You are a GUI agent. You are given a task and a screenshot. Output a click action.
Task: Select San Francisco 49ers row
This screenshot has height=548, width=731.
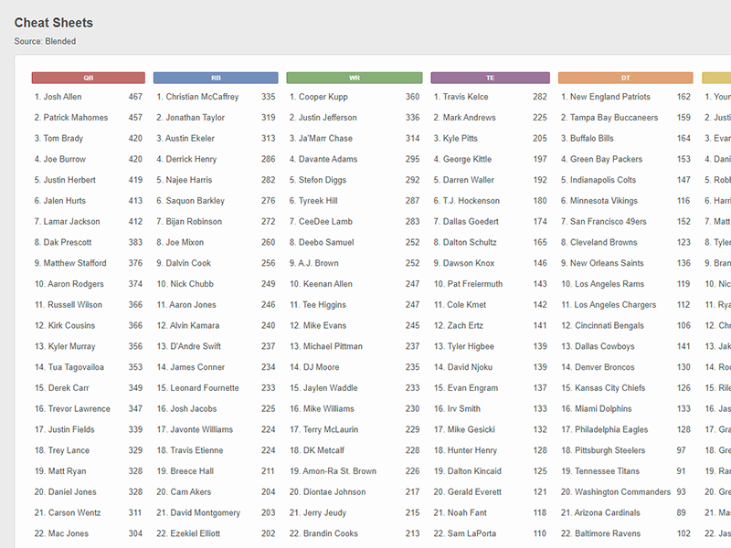click(625, 221)
